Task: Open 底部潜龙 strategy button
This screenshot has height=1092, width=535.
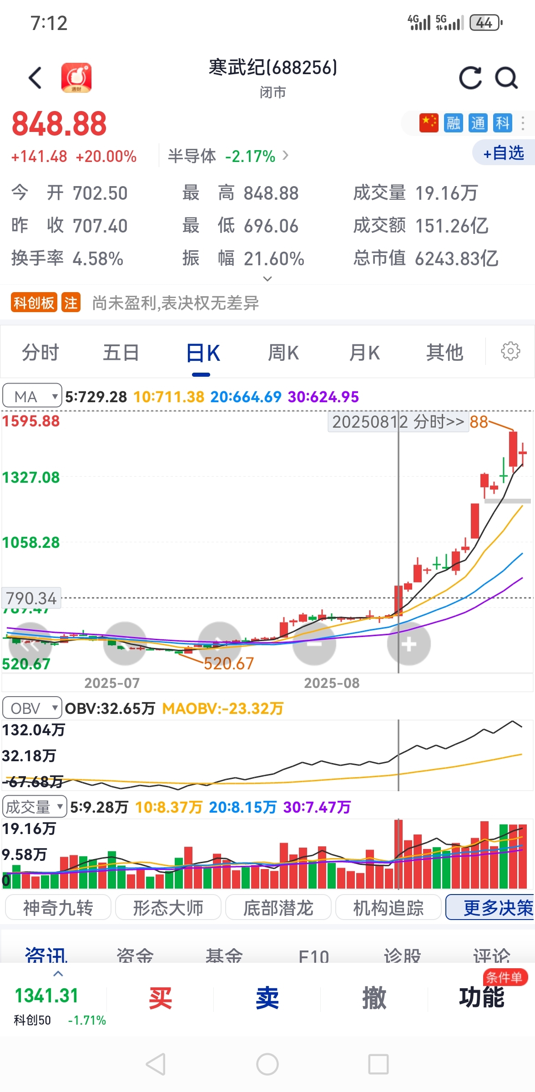Action: click(x=278, y=907)
